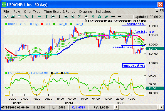This screenshot has height=111, width=165.
Task: Click the current price tag 1.0477
Action: click(x=155, y=49)
